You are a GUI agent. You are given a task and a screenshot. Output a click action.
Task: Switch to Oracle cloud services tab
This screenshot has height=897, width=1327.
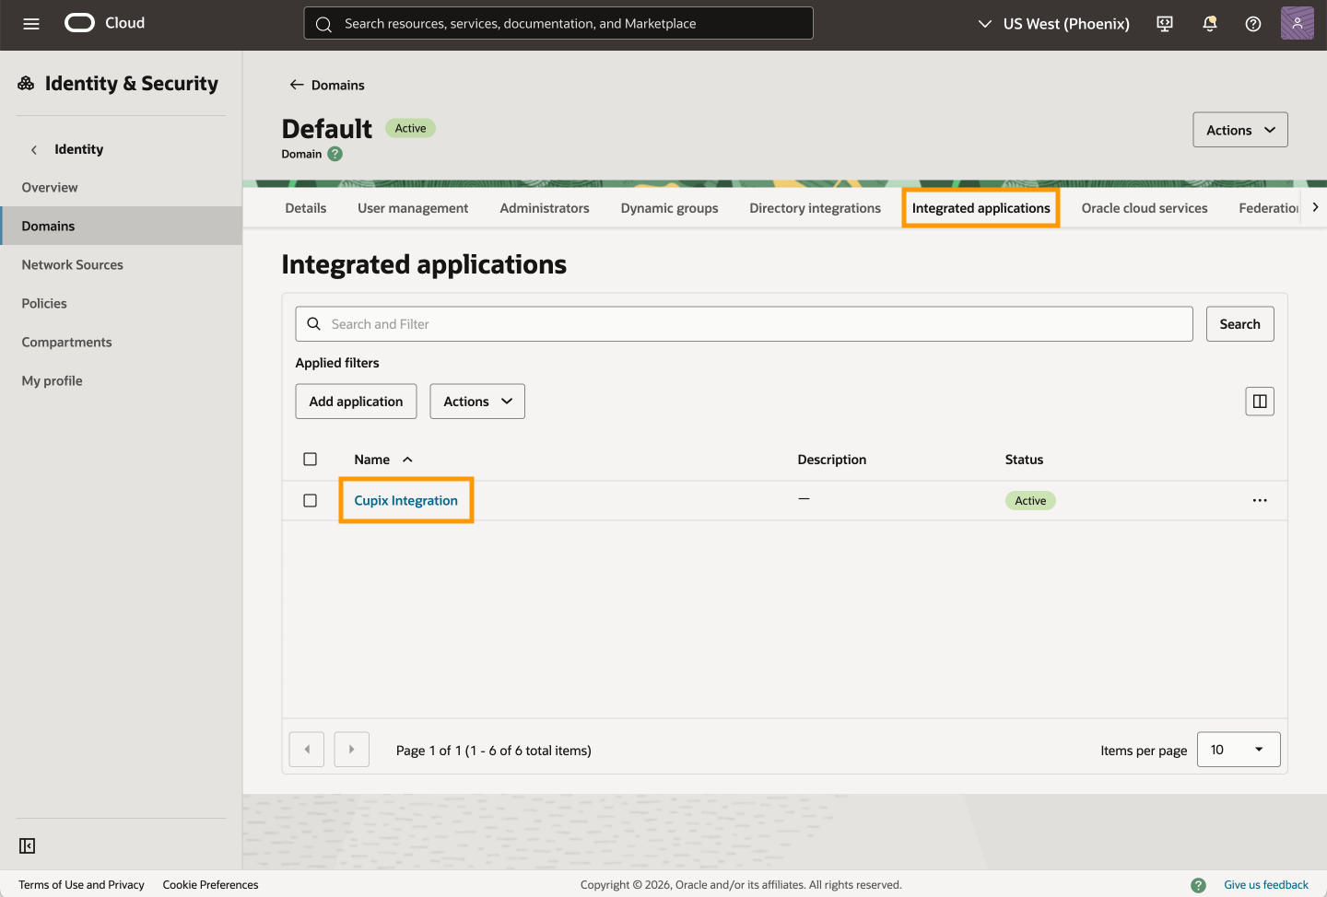coord(1145,208)
